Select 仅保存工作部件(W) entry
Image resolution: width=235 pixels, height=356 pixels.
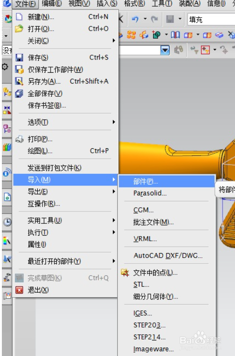pos(65,69)
